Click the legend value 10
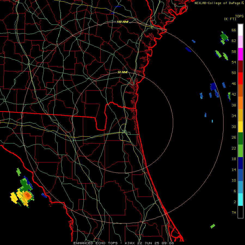The width and height of the screenshot is (245, 245). (234, 180)
